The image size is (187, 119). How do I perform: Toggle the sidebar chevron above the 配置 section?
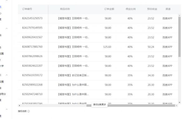[7, 28]
